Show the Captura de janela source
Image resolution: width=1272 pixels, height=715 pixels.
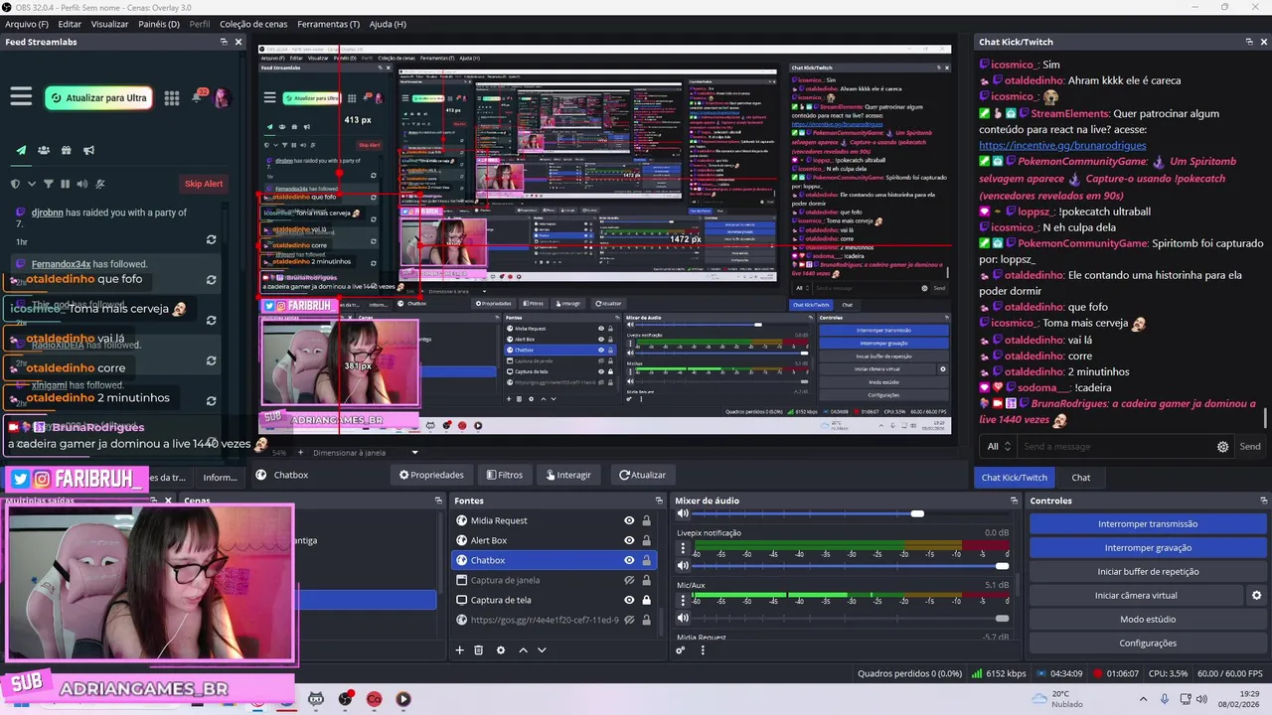click(629, 580)
